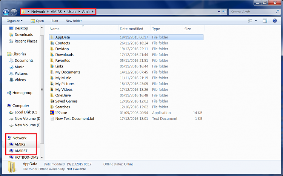Open the Organize menu

(x=15, y=21)
